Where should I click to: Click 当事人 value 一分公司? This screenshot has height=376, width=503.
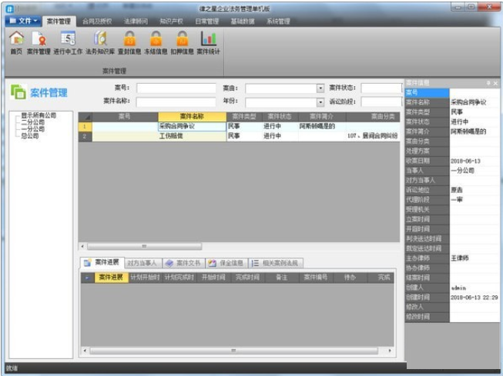pos(463,171)
